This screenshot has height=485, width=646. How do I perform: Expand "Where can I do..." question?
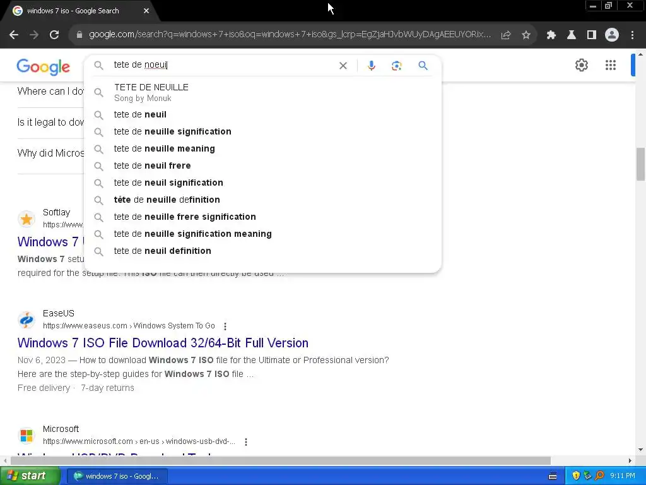coord(50,91)
